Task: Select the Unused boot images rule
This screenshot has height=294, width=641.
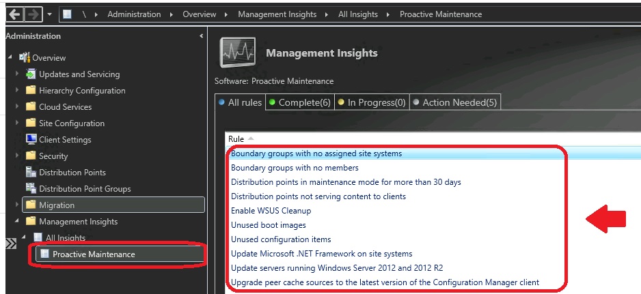Action: point(268,225)
